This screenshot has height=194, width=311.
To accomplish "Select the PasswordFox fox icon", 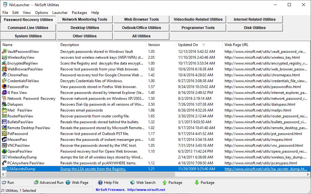I will [x=4, y=86].
